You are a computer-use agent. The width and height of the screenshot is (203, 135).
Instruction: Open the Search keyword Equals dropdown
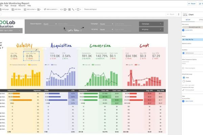coord(50,24)
